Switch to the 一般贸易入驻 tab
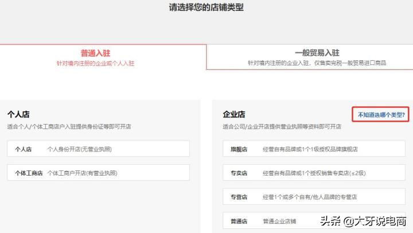Viewport: 413px width, 233px height. point(310,57)
